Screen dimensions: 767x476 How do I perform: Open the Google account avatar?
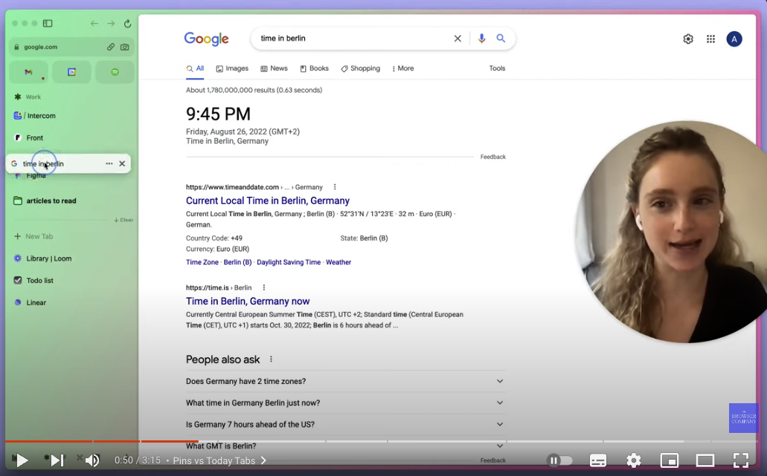(x=734, y=39)
